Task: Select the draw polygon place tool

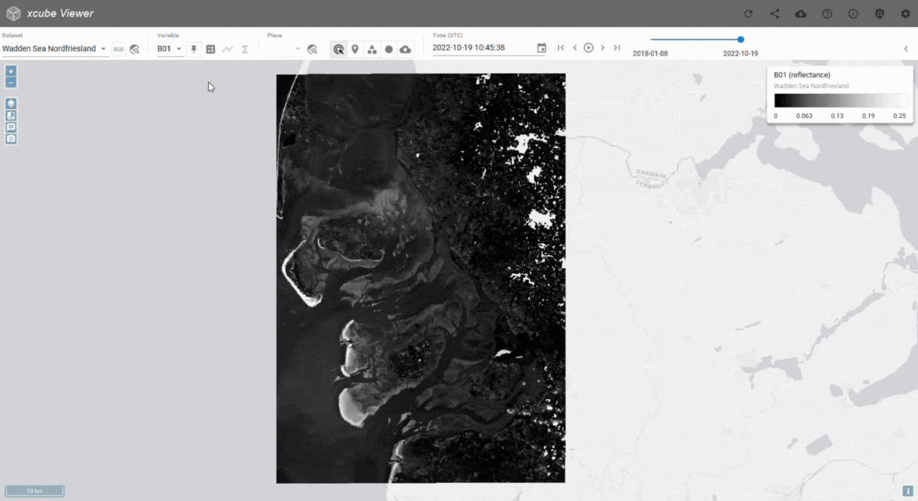Action: tap(371, 49)
